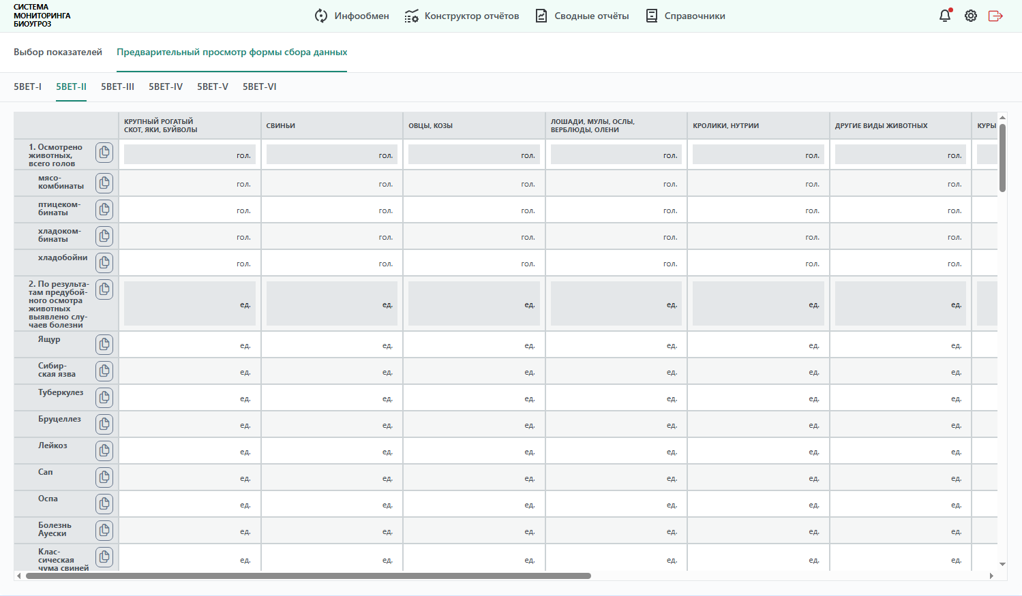Click Ящур field under Свиньи column
Screen dimensions: 1022x596
pos(332,345)
